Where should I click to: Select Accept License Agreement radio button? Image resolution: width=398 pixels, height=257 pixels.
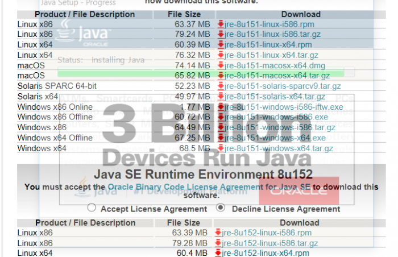point(92,208)
